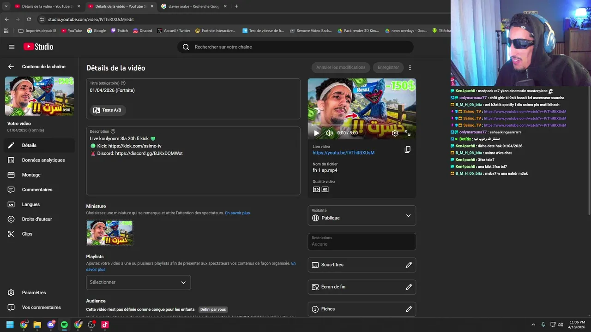Screen dimensions: 591x332
Task: Click the help icon beside Titre (obligatoire)
Action: click(123, 83)
